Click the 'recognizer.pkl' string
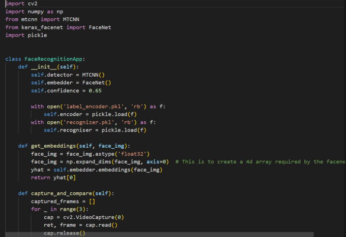Image resolution: width=346 pixels, height=237 pixels. point(89,122)
